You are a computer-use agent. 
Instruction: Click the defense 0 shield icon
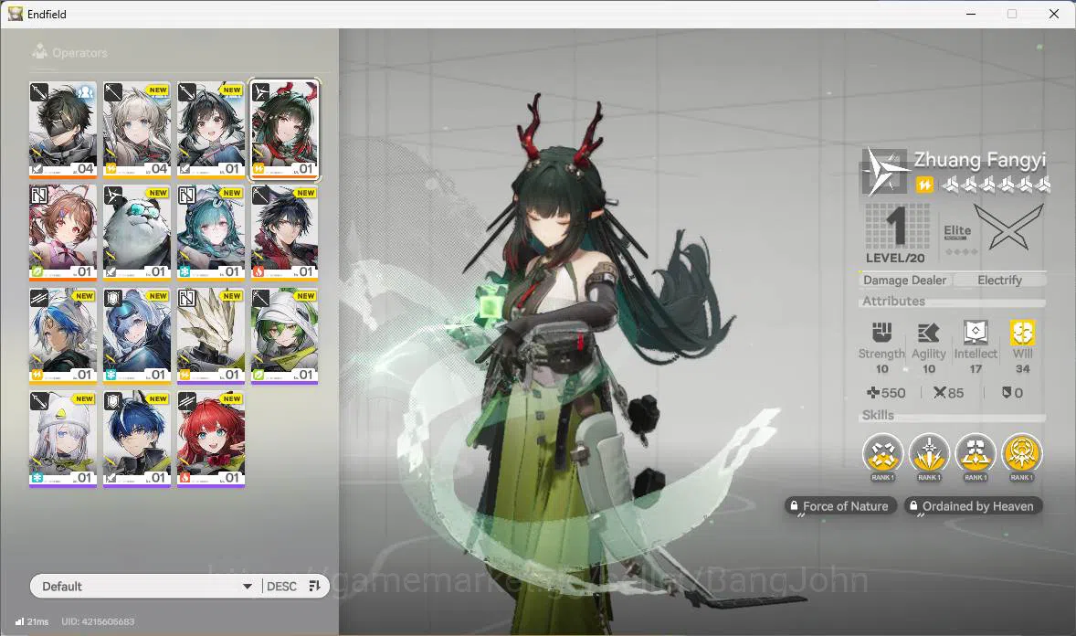click(1007, 393)
